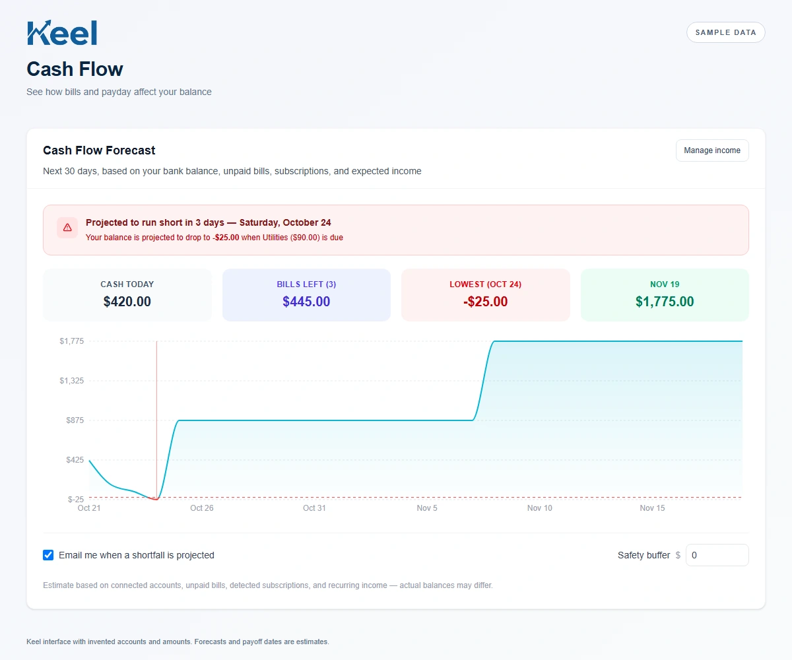Click the alert detail mentioning Utilities ($90.00)

pyautogui.click(x=214, y=238)
